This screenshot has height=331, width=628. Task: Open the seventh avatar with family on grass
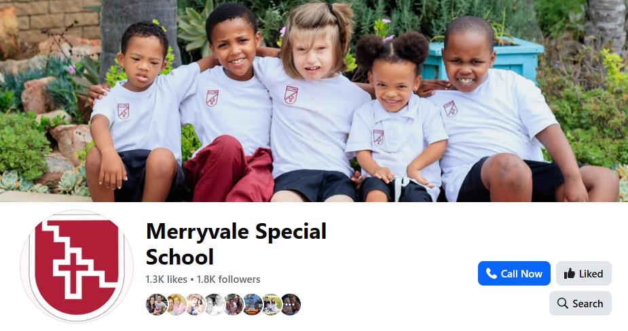(x=272, y=305)
